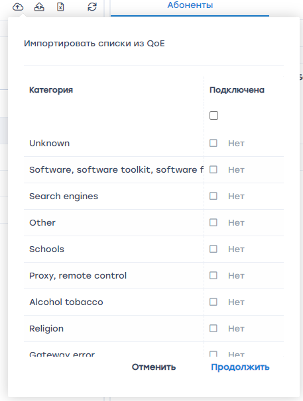Toggle the select-all checkbox under Подключена

click(x=213, y=115)
